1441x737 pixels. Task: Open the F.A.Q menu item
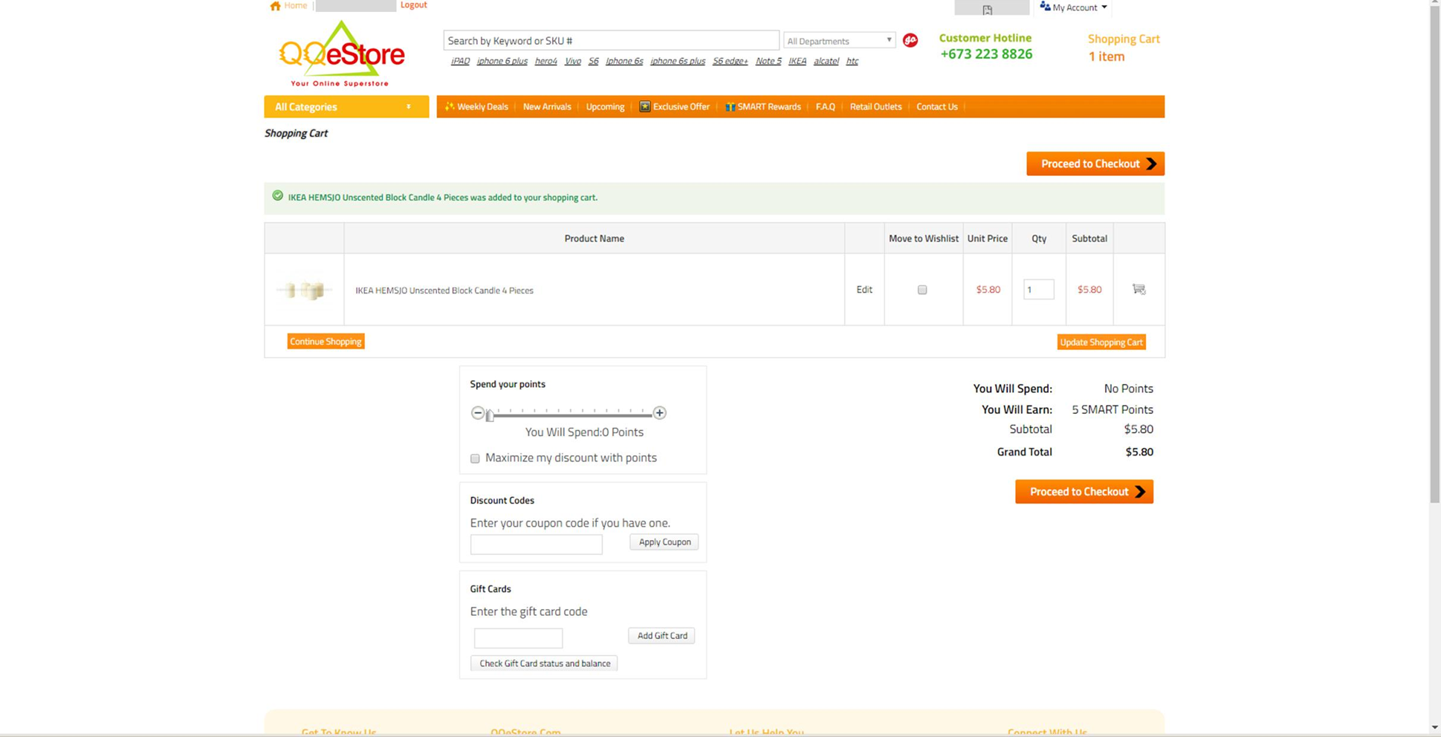pyautogui.click(x=825, y=106)
